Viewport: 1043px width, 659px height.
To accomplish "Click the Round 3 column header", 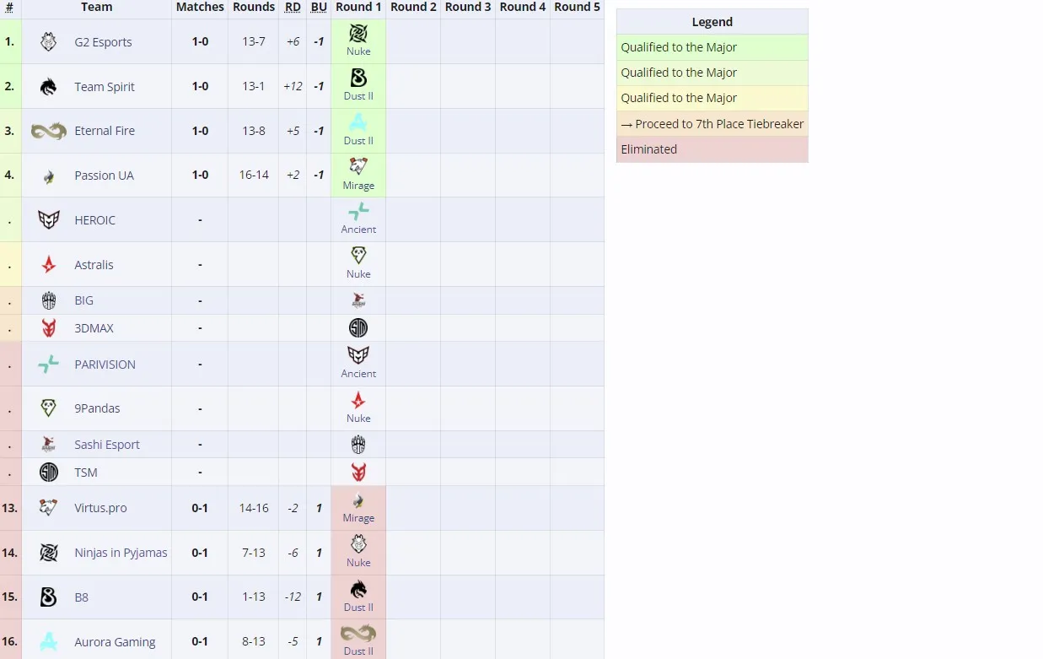I will (x=468, y=7).
